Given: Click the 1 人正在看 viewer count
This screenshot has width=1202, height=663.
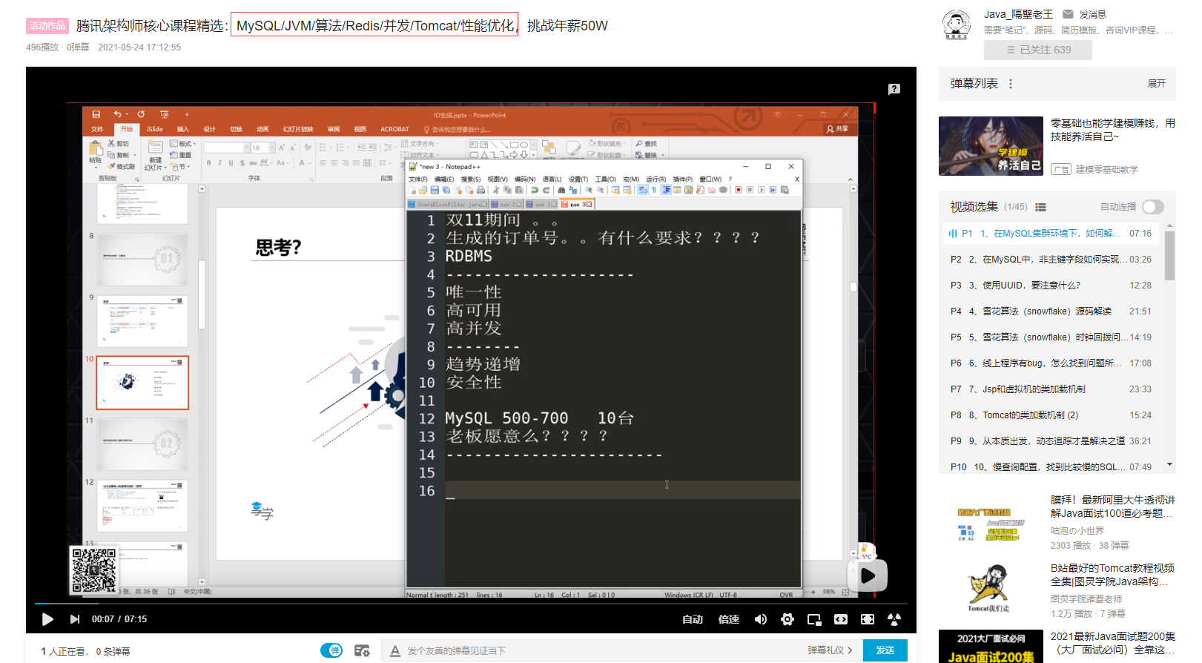Looking at the screenshot, I should coord(63,651).
